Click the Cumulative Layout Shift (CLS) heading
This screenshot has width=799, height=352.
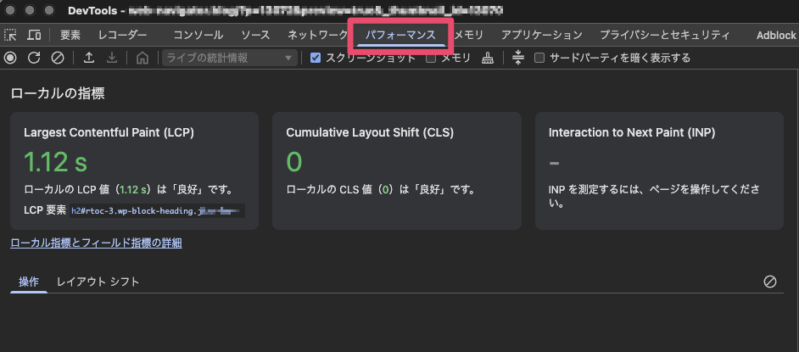click(x=370, y=132)
